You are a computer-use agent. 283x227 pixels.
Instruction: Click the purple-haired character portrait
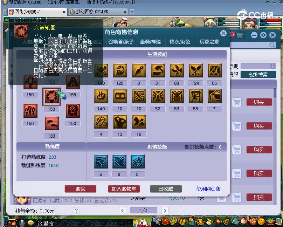click(250, 23)
